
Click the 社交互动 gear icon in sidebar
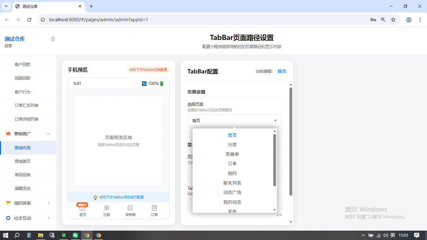point(8,218)
